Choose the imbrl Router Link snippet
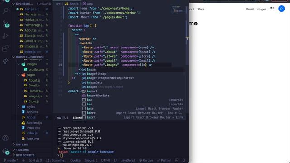Viewport: 290px width, 163px height. (133, 117)
